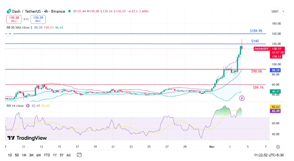Collapse the indicator legend chevron
The image size is (294, 161).
coord(10,34)
